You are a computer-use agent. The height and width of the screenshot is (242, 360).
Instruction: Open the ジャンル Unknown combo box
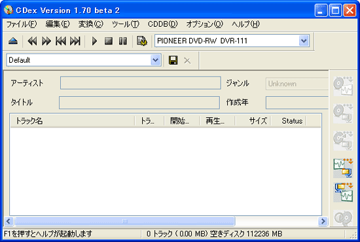(x=297, y=84)
